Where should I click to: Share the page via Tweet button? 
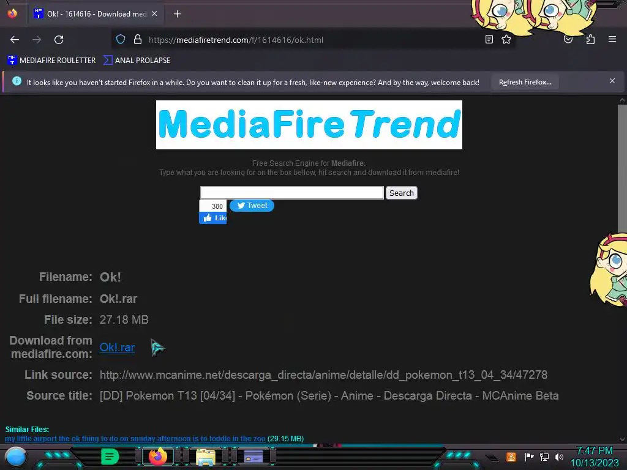pyautogui.click(x=252, y=206)
